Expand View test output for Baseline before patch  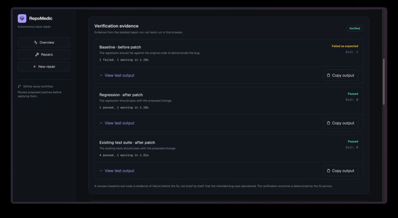click(117, 75)
